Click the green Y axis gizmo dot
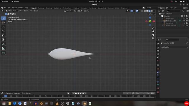The height and width of the screenshot is (106, 189). [x=150, y=21]
